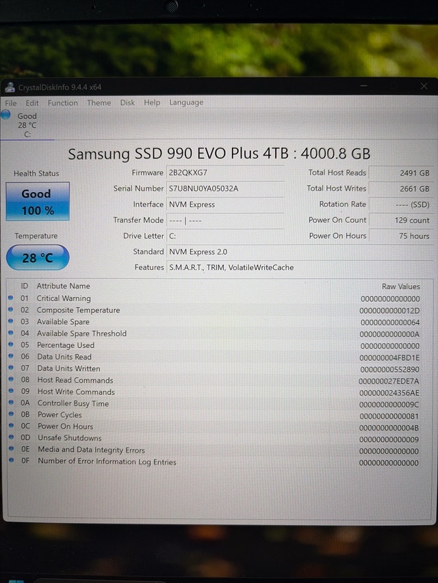Click the CrystalDiskInfo title bar app icon
Image resolution: width=438 pixels, height=583 pixels.
click(x=10, y=87)
